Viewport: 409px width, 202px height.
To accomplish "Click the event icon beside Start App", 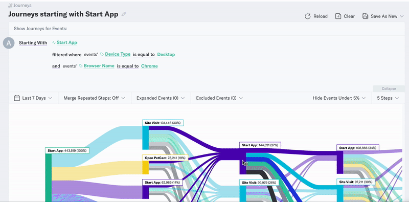I will coord(54,42).
